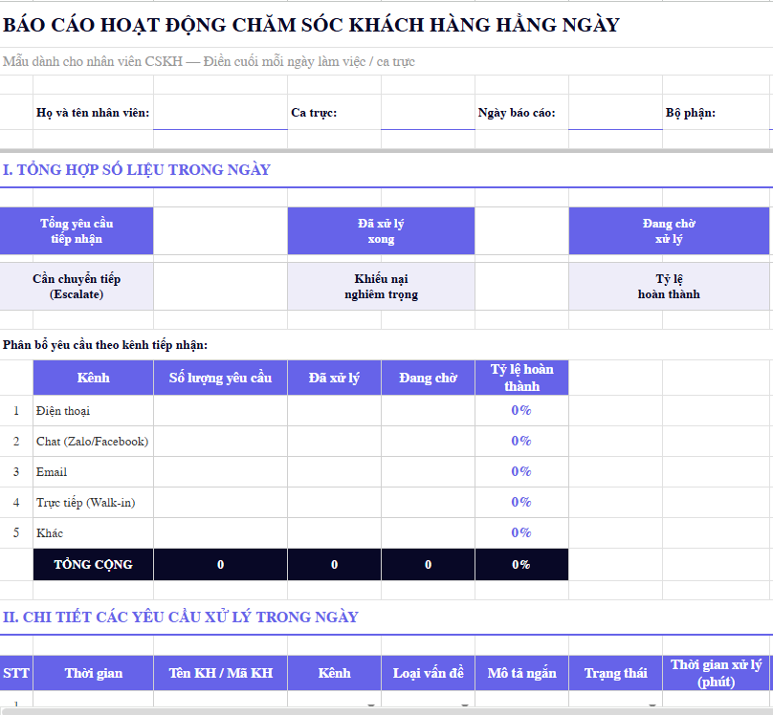Click the empty field beside Họ và tên nhân viên
773x715 pixels.
coord(220,113)
